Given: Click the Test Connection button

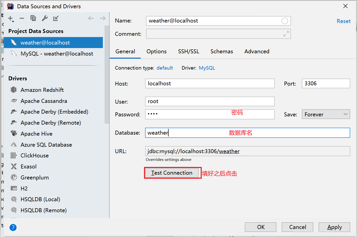Looking at the screenshot, I should pyautogui.click(x=172, y=173).
